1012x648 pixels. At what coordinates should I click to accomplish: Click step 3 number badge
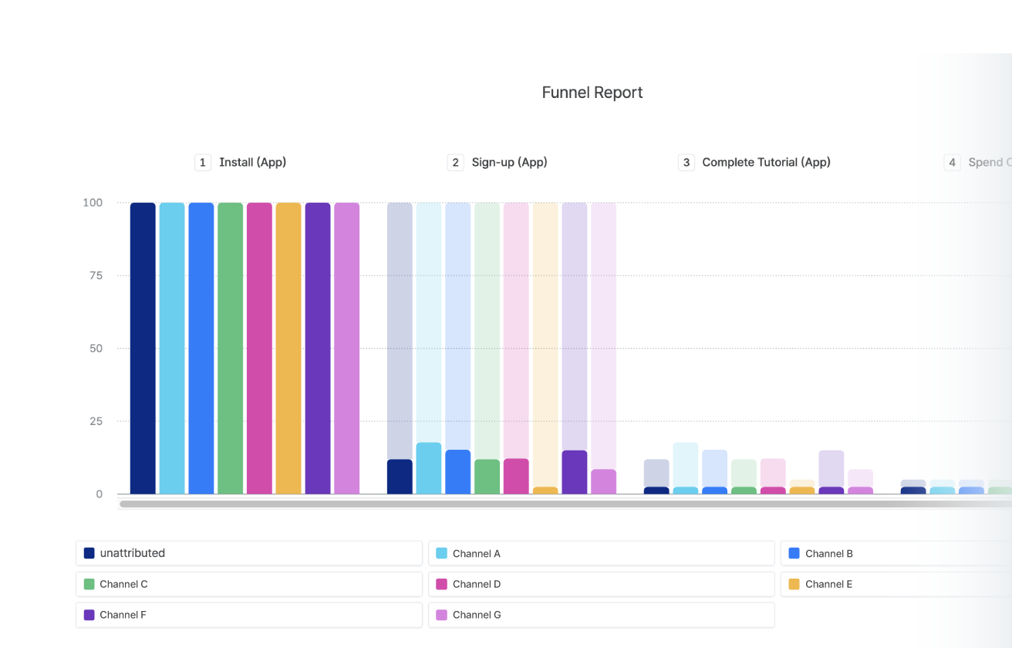tap(686, 162)
